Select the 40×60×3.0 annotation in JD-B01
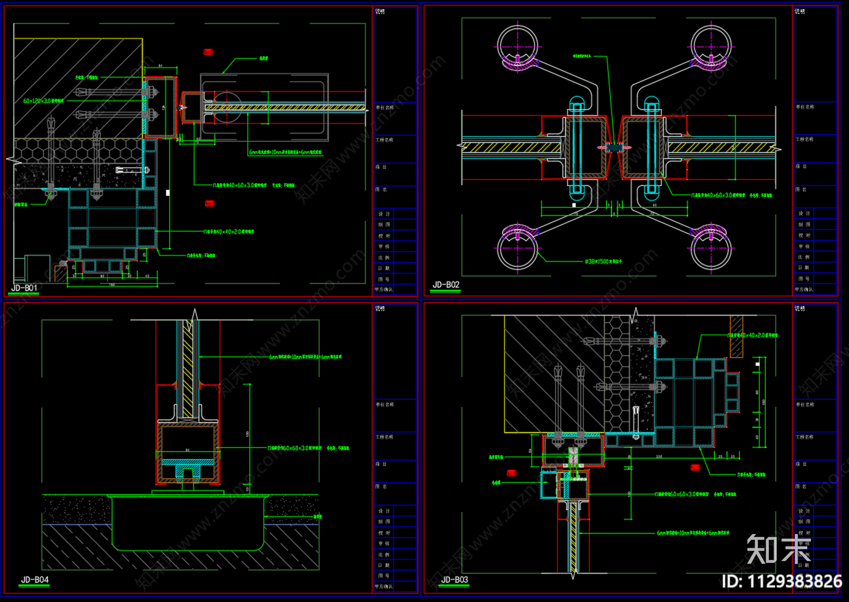The width and height of the screenshot is (849, 602). pos(254,185)
